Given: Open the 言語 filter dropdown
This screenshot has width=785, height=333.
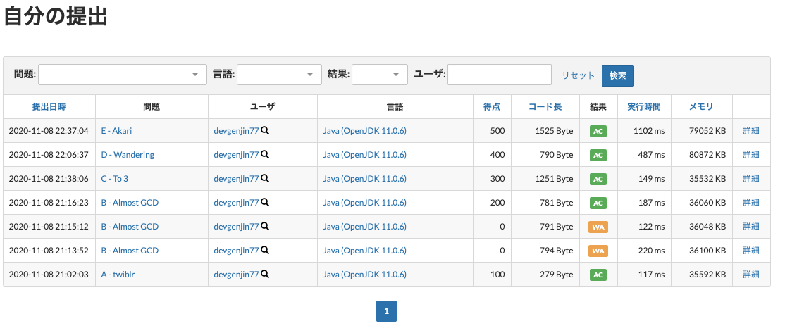Looking at the screenshot, I should click(x=279, y=75).
